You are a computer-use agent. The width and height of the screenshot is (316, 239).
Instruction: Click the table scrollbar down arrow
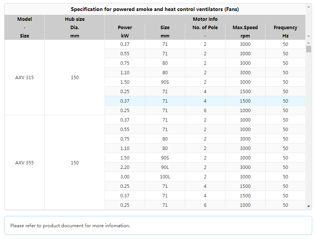tap(308, 206)
